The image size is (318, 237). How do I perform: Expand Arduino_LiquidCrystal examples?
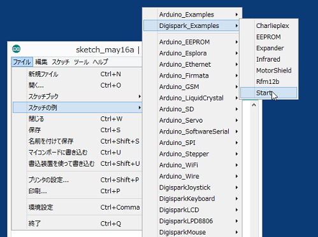192,98
